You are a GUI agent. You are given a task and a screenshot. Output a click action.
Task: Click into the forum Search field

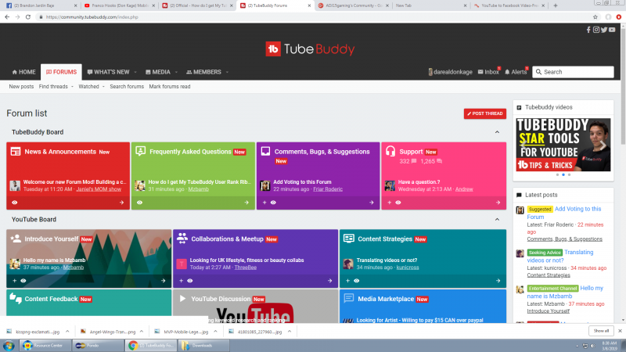(x=581, y=72)
